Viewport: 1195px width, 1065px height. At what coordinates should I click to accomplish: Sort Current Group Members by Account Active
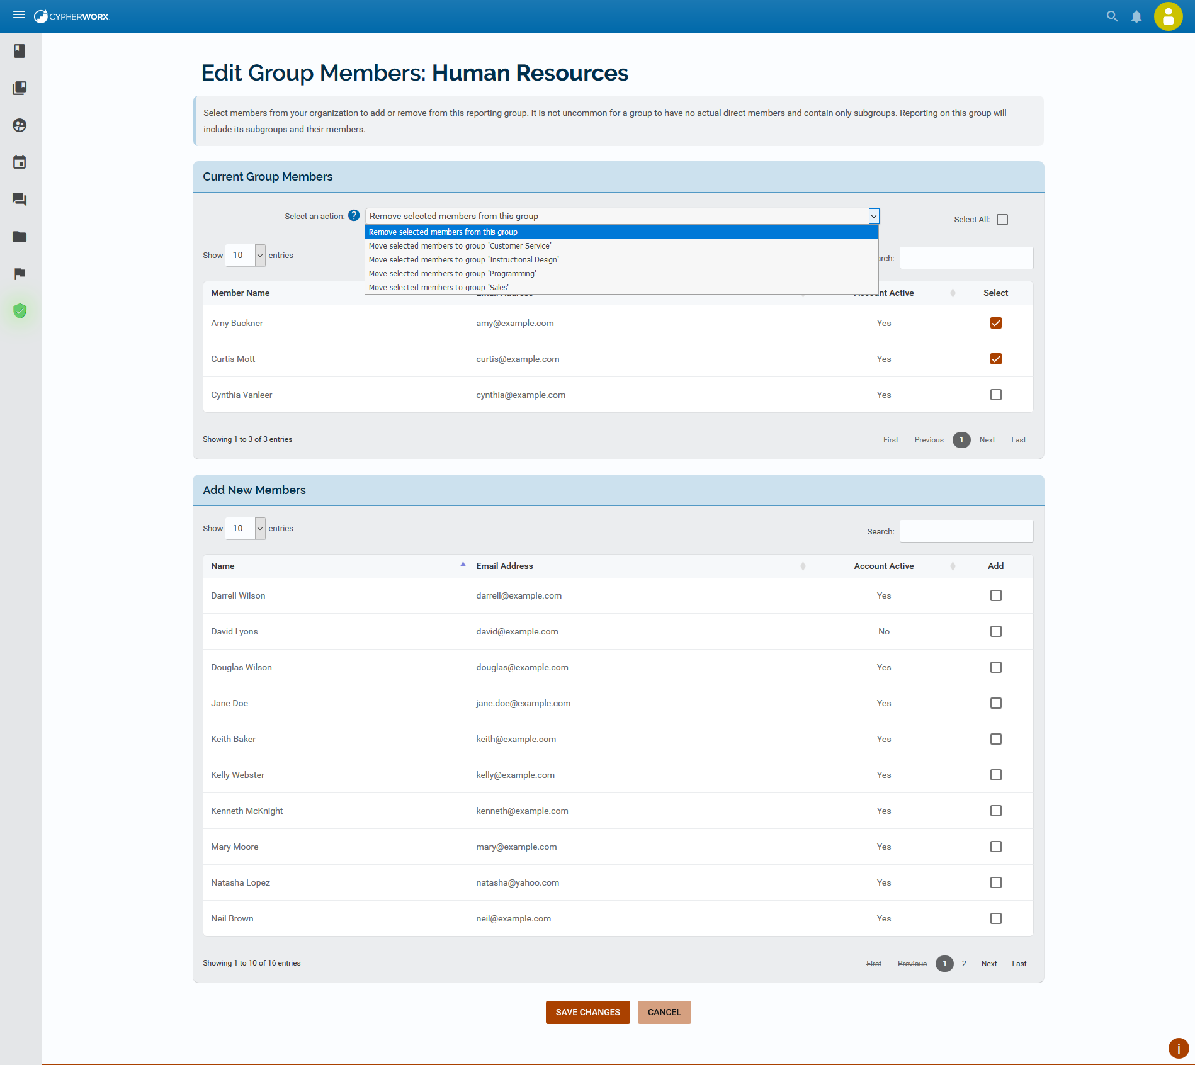953,293
